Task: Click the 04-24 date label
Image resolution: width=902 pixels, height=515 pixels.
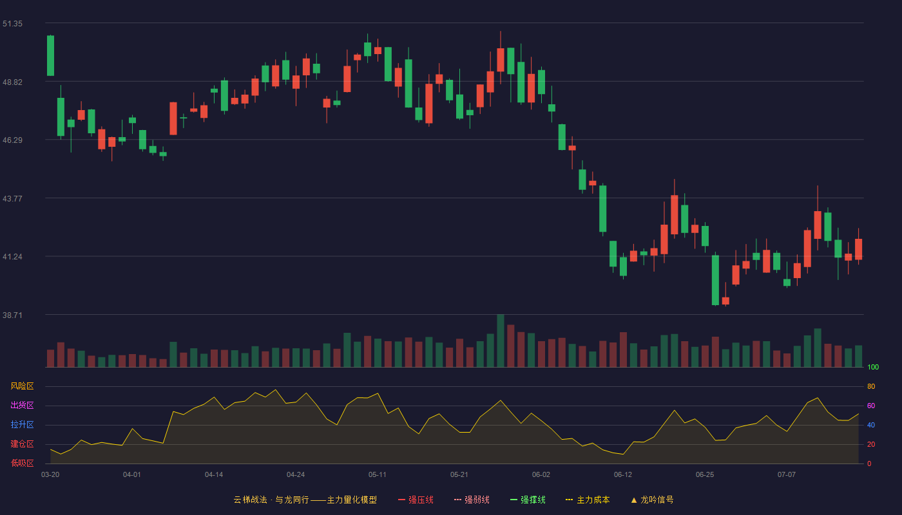Action: [x=296, y=474]
